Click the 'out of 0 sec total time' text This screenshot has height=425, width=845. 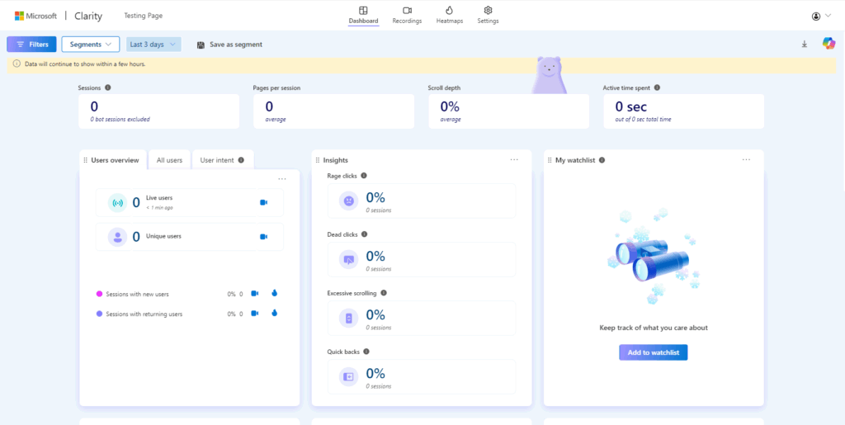643,120
